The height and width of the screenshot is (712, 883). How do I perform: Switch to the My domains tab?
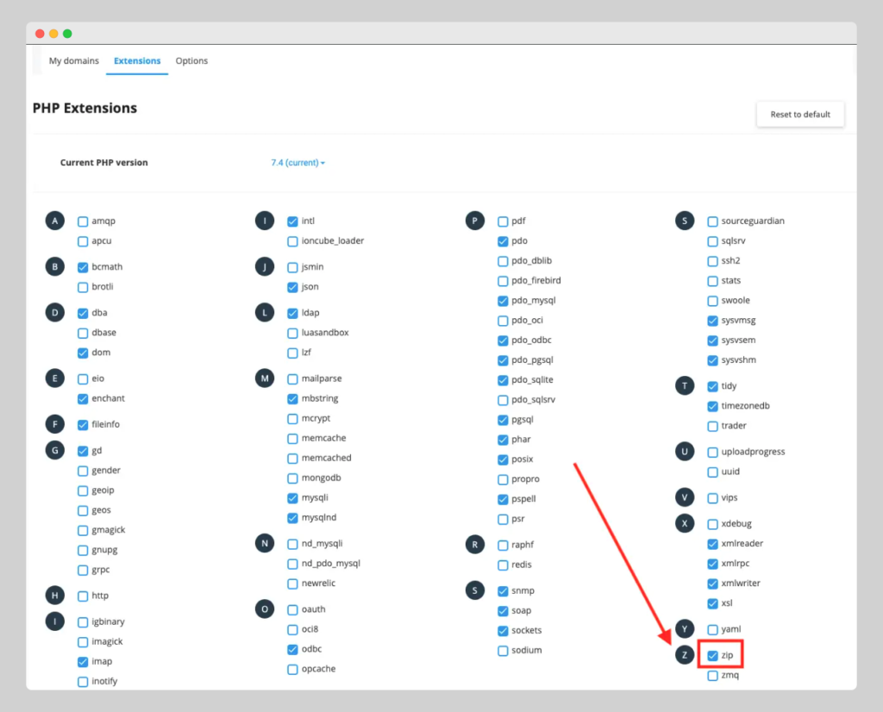[73, 60]
